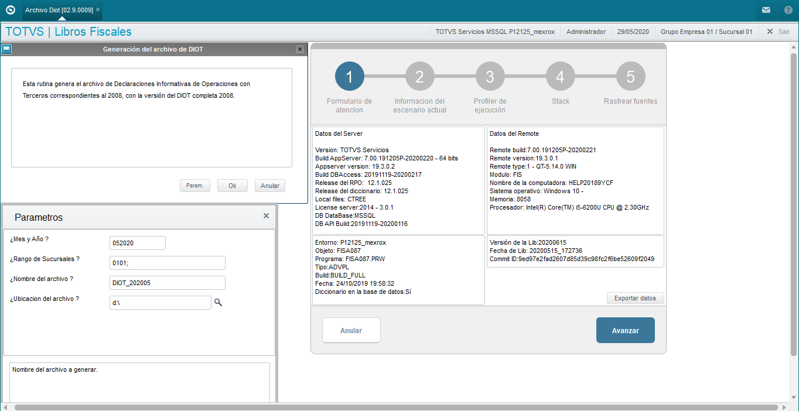Screen dimensions: 799x411
Task: Click the horizontal scrollbar at bottom
Action: (396, 407)
